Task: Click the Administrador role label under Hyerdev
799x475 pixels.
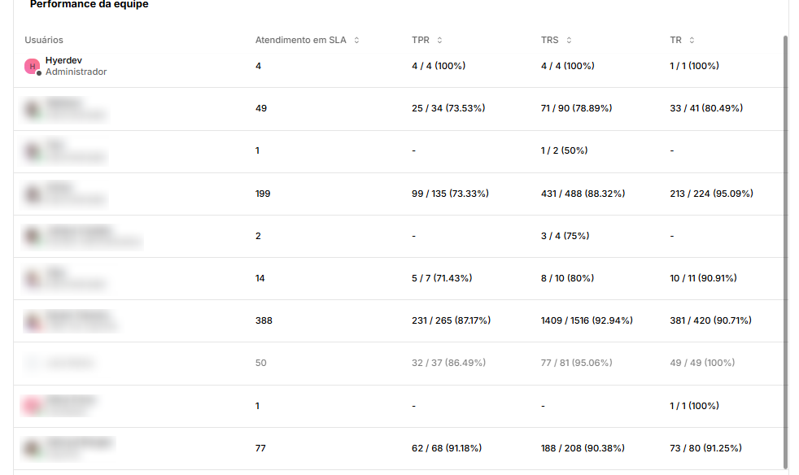Action: pyautogui.click(x=76, y=72)
